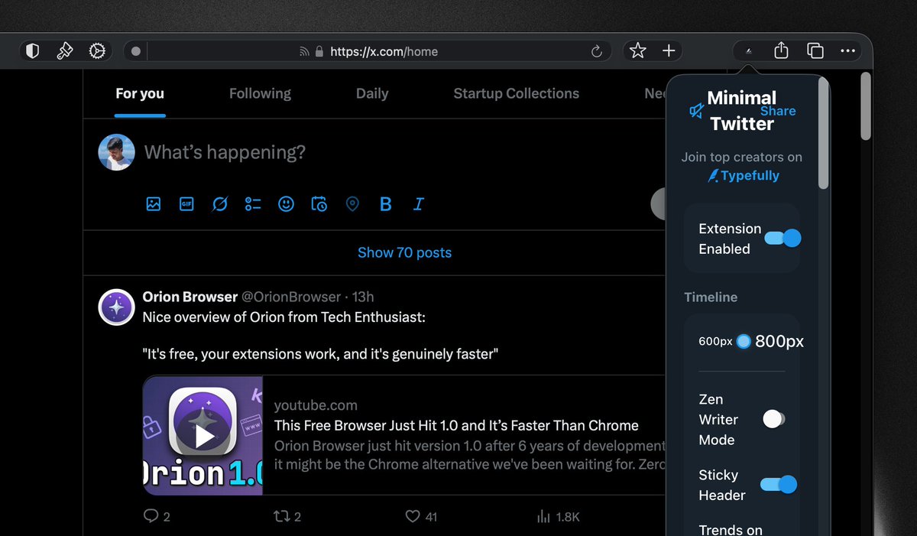Open the gear-play settings icon in toolbar
Screen dimensions: 917x536
point(97,51)
